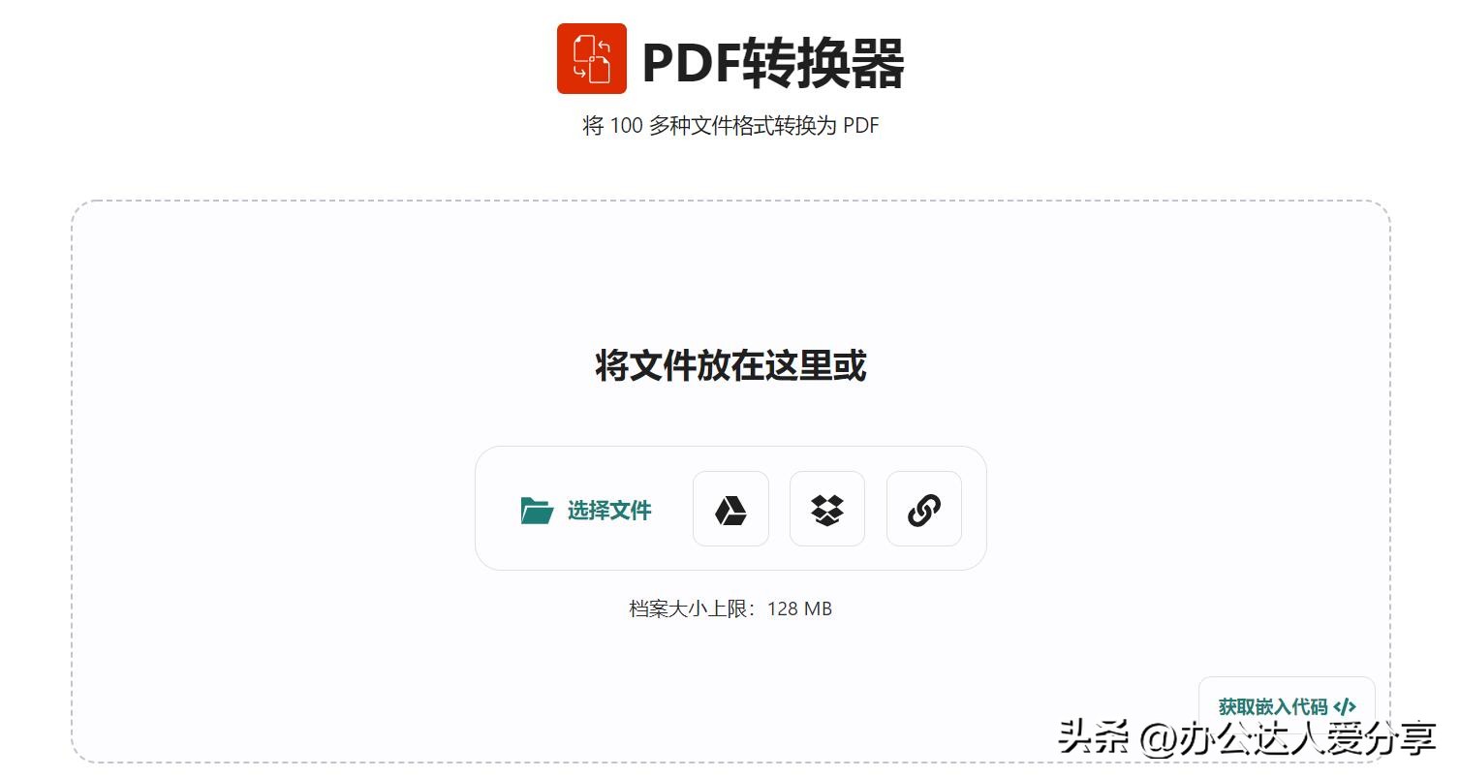Image resolution: width=1460 pixels, height=779 pixels.
Task: Click the @办公达人爱分享 watermark name
Action: (1288, 739)
